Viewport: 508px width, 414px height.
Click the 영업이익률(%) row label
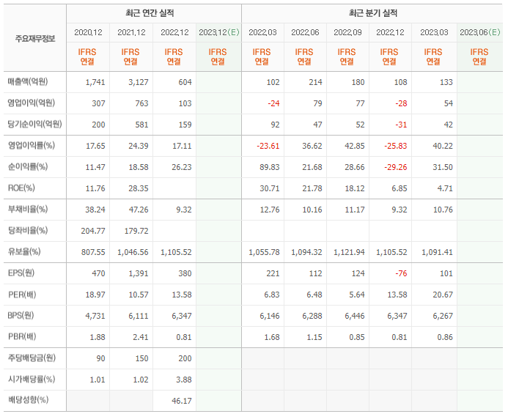point(32,146)
